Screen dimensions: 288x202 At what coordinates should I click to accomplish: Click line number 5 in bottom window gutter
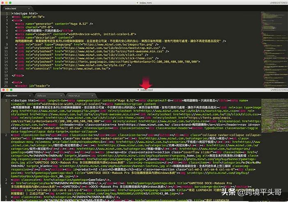pos(6,197)
